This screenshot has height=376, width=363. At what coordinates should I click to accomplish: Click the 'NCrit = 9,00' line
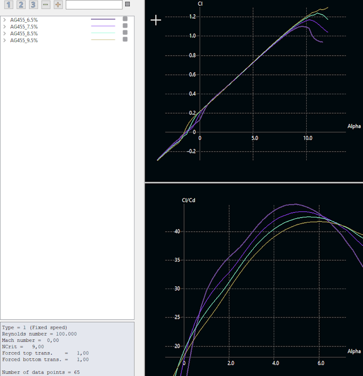tap(23, 346)
